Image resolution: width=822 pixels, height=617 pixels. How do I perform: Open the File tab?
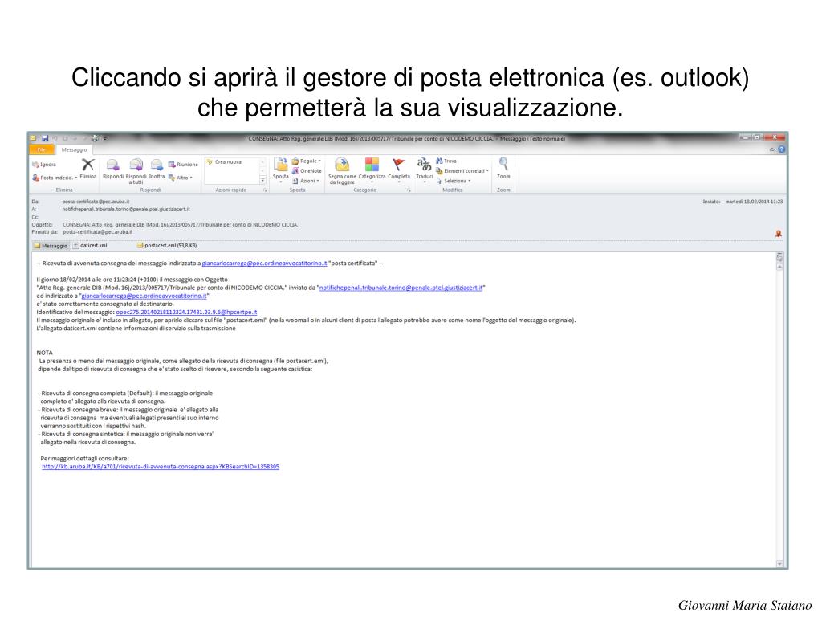pos(42,149)
